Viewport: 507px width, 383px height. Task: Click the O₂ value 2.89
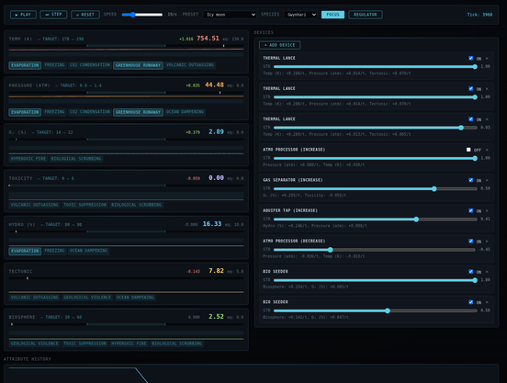[217, 132]
